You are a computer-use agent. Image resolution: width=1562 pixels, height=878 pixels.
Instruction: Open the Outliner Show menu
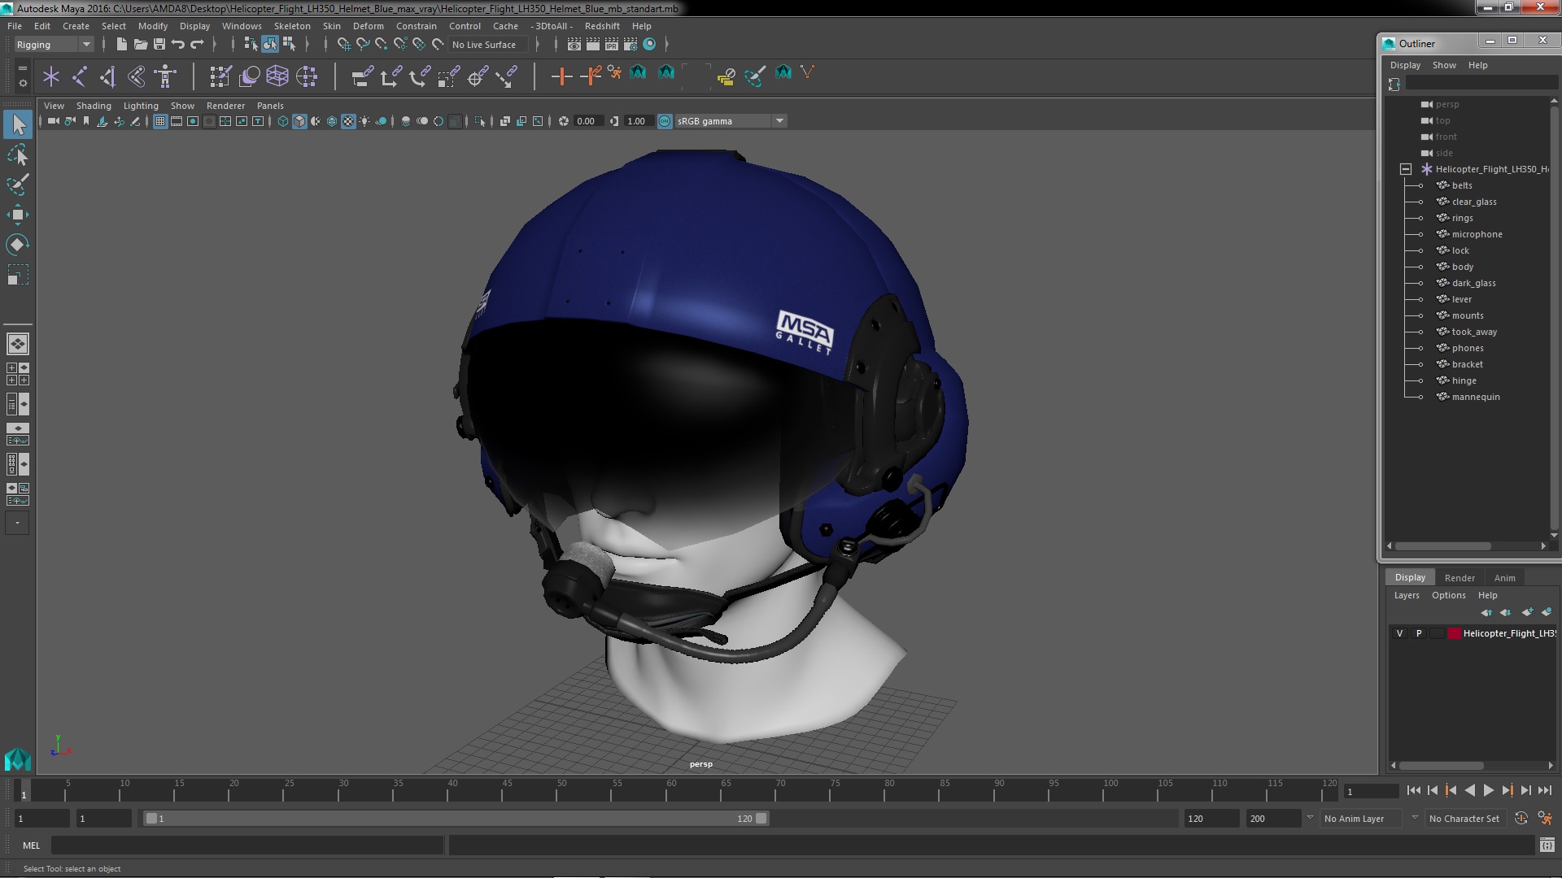point(1444,65)
